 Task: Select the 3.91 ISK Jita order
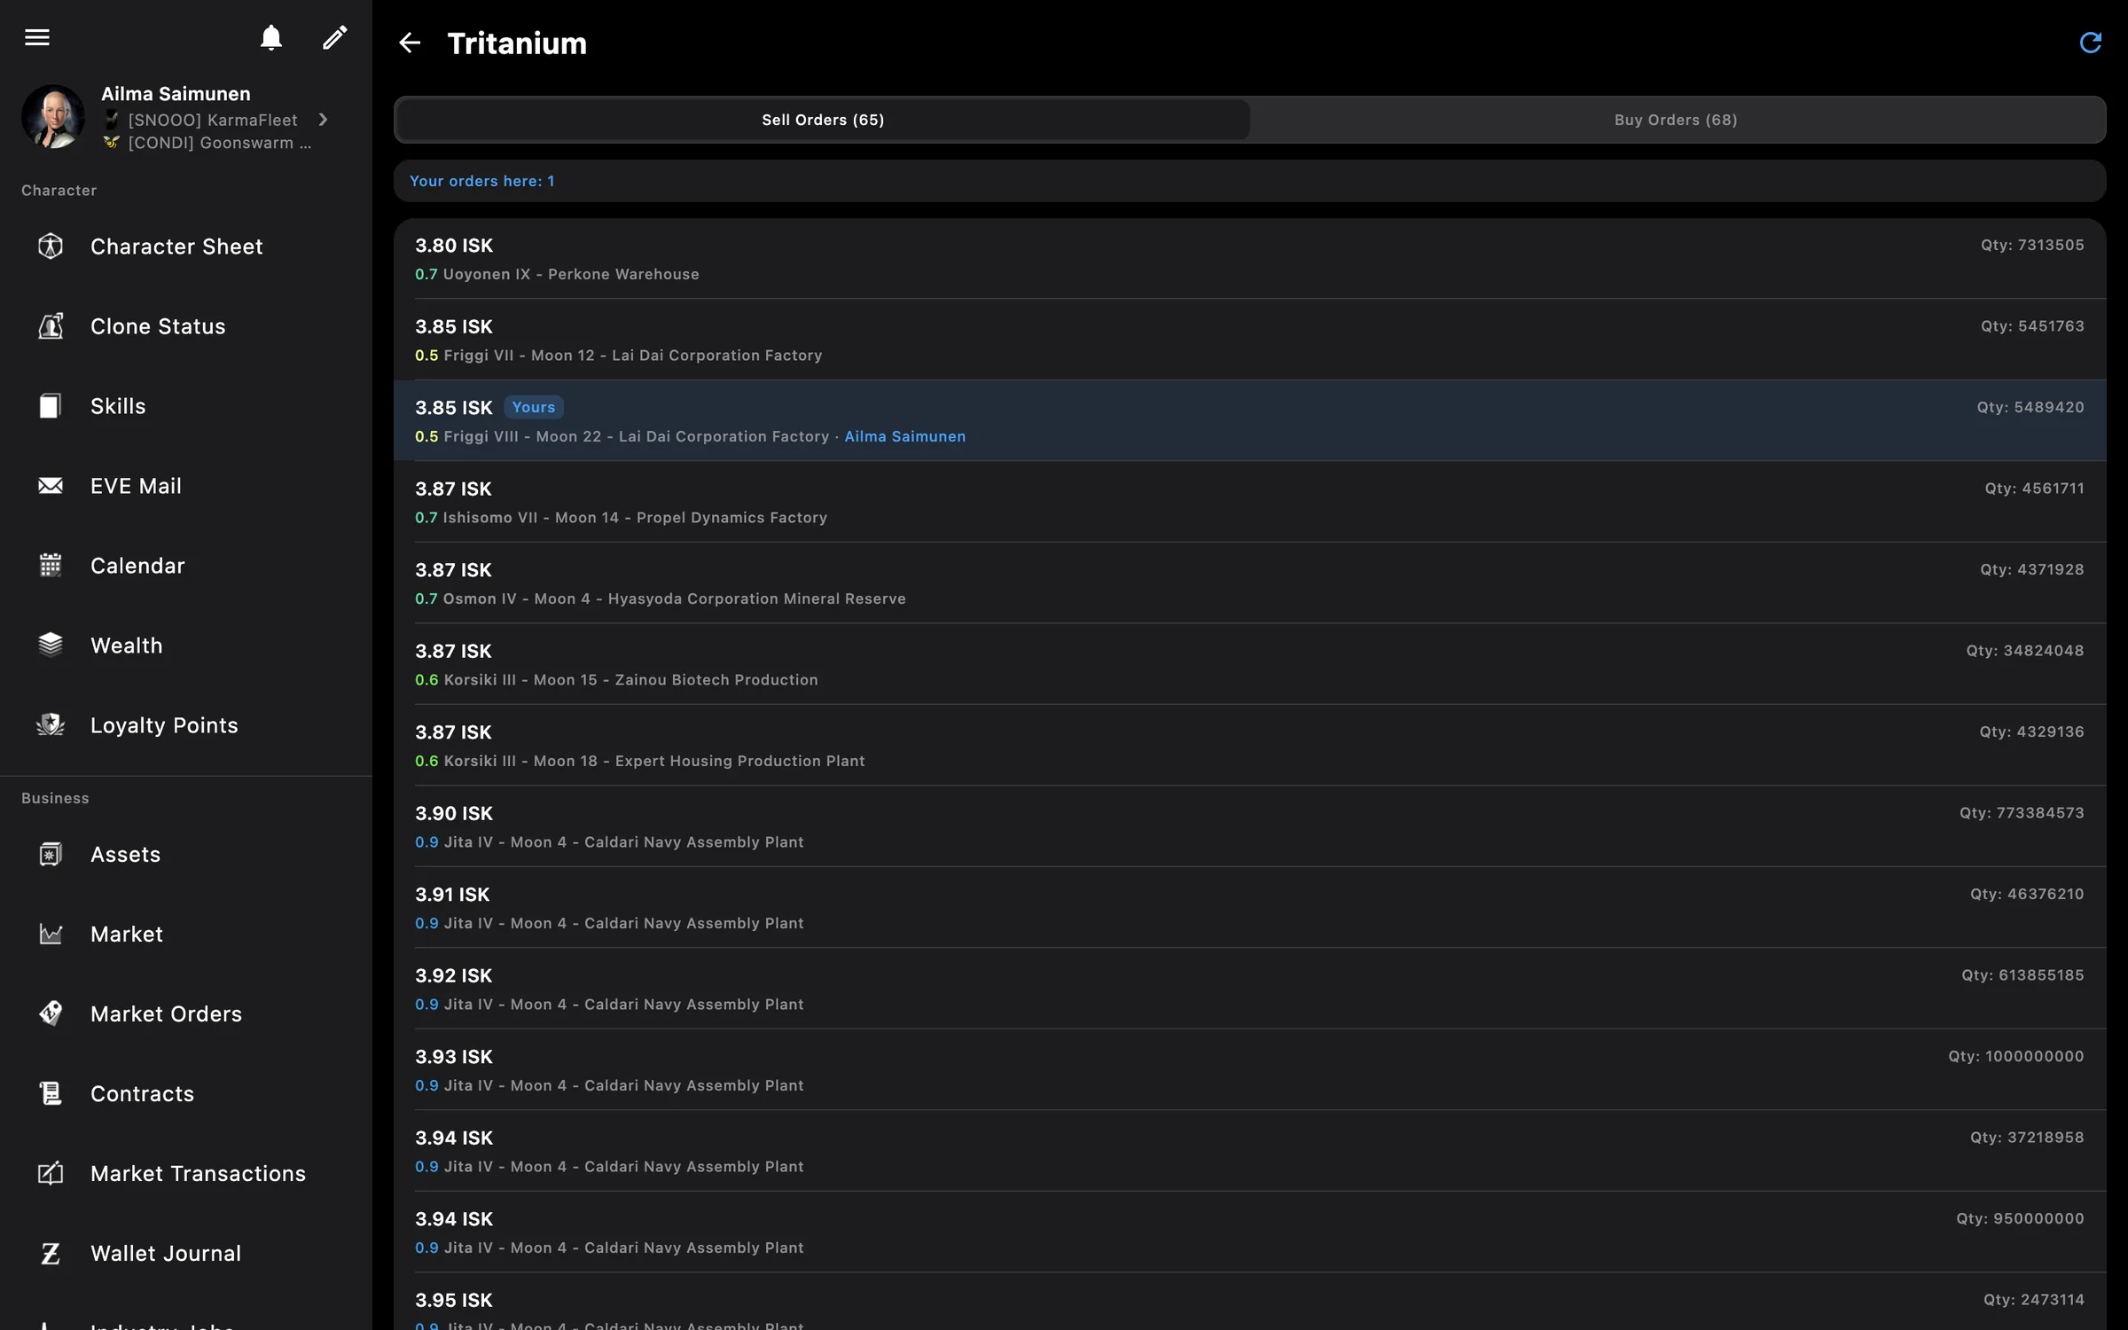click(x=1250, y=908)
